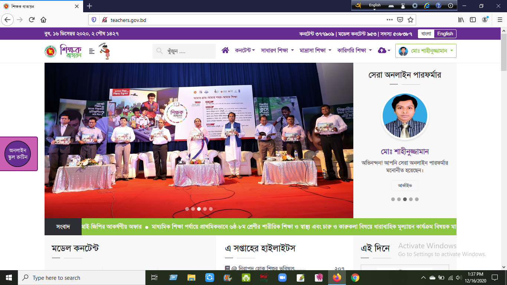507x285 pixels.
Task: Open File Explorer in the taskbar
Action: coord(192,278)
